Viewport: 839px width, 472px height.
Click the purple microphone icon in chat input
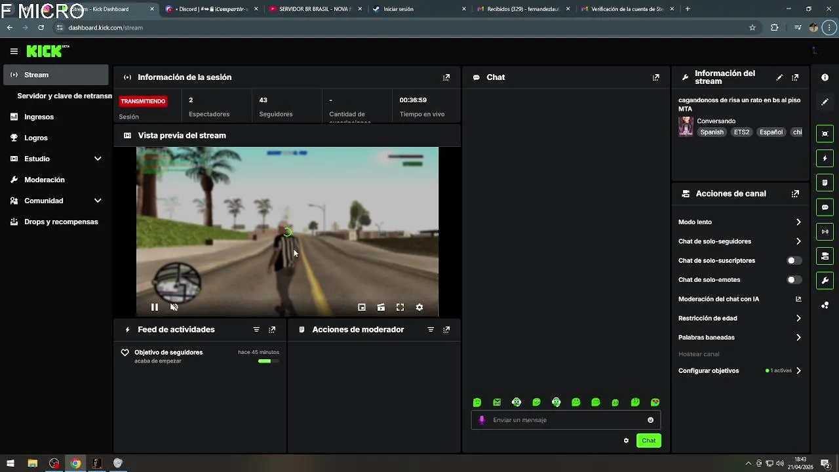tap(482, 420)
